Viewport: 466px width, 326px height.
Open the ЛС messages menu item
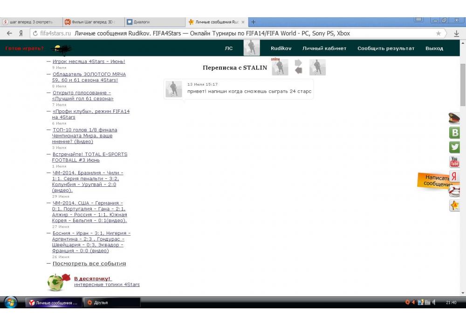(x=229, y=48)
